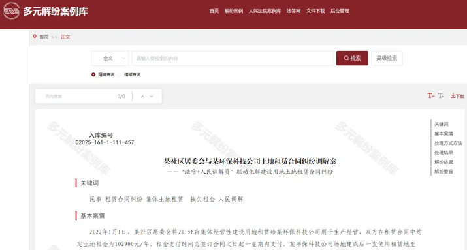Open 文件下载 navigation item
The width and height of the screenshot is (467, 250).
point(315,11)
